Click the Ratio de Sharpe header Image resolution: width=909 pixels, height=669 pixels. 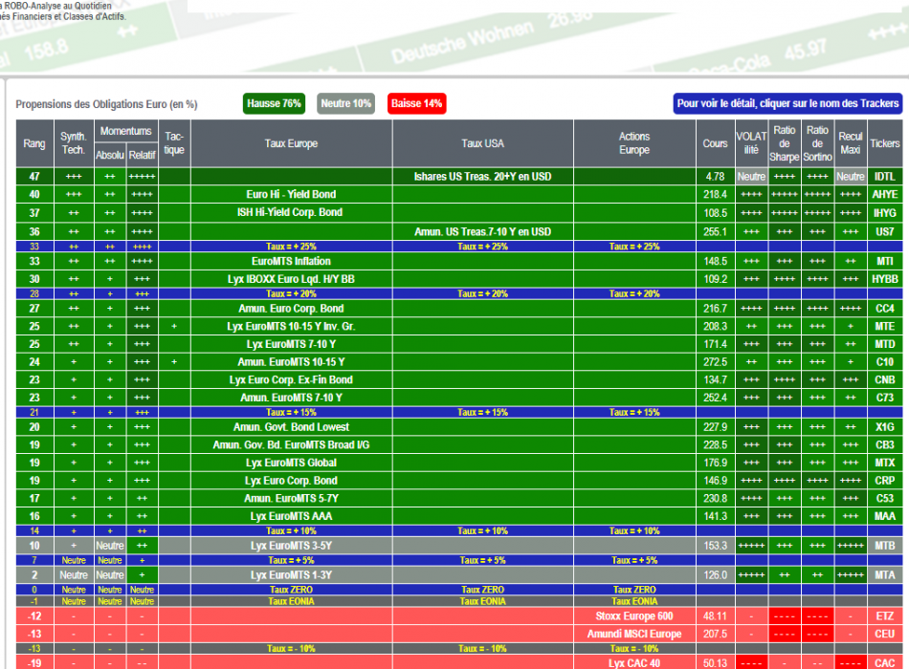click(x=785, y=143)
